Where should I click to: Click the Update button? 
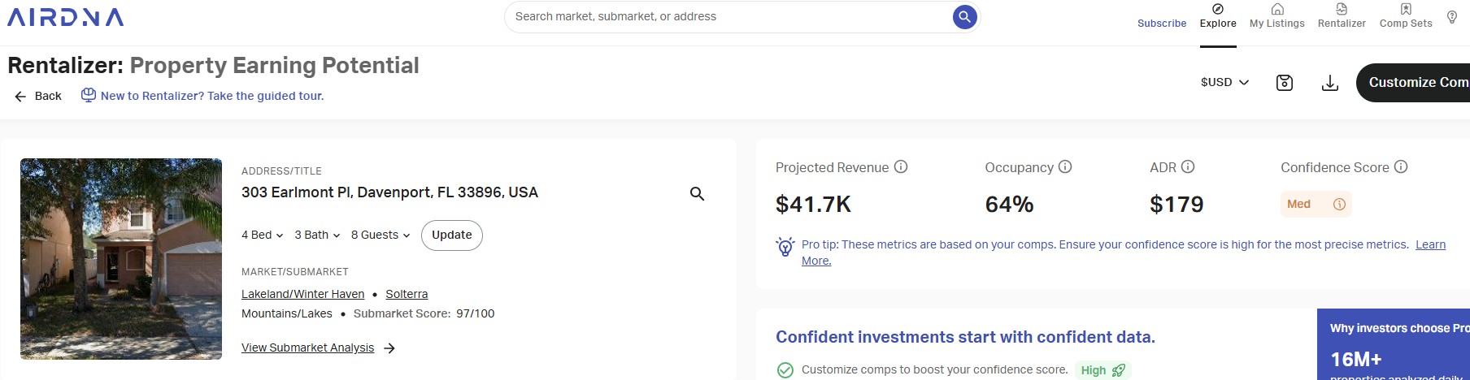(x=452, y=235)
